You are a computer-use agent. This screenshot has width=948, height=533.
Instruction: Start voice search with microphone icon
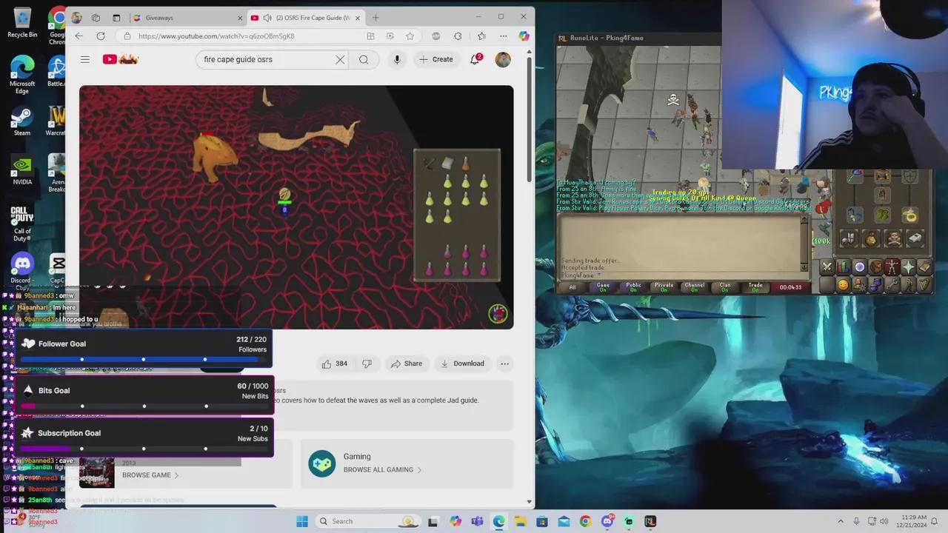coord(397,59)
